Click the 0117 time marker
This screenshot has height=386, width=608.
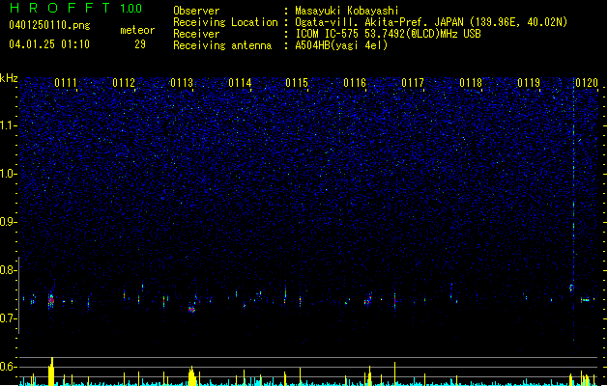pyautogui.click(x=413, y=83)
